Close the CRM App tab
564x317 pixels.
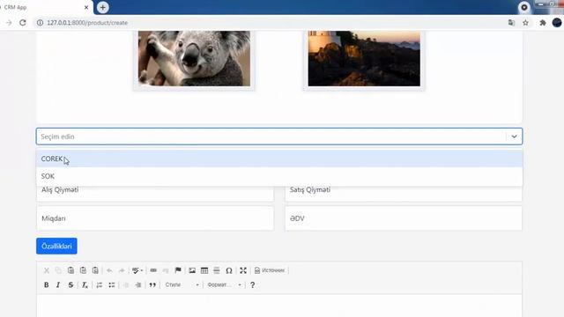tap(86, 7)
